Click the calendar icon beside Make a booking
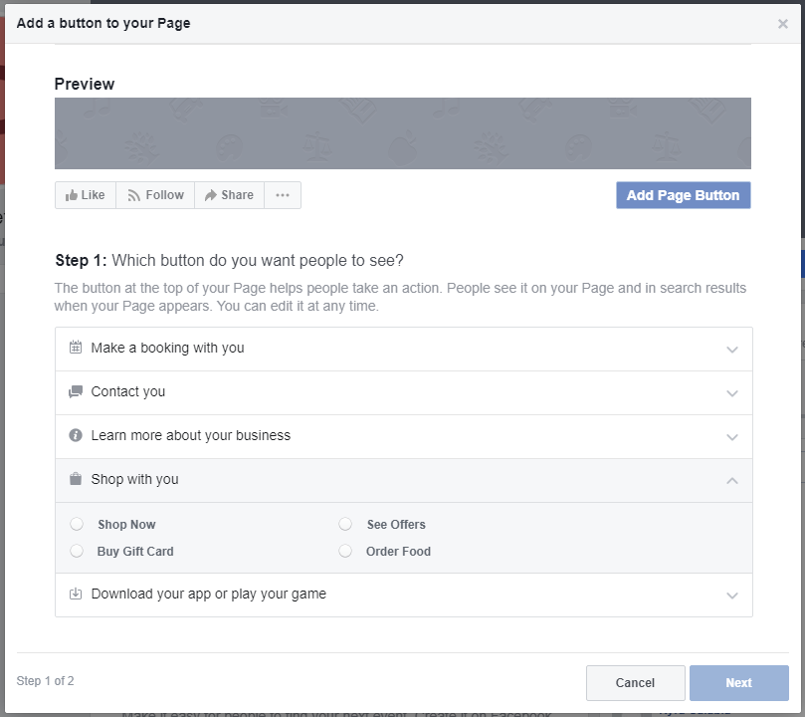The width and height of the screenshot is (805, 717). 76,349
